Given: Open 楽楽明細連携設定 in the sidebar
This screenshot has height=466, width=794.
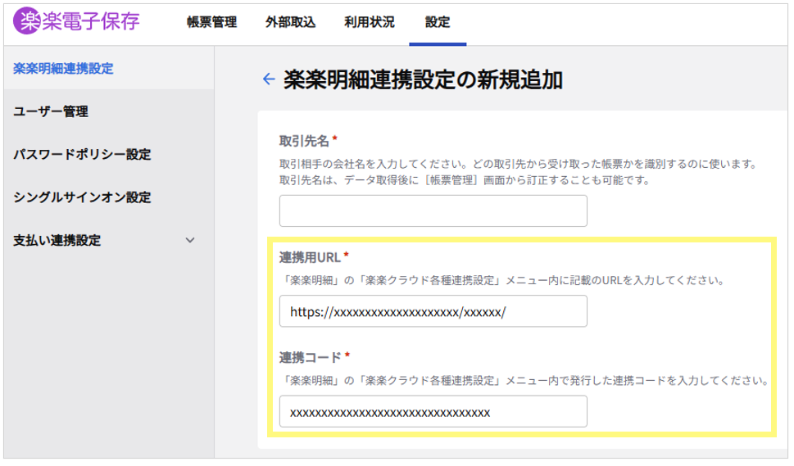Looking at the screenshot, I should tap(63, 68).
